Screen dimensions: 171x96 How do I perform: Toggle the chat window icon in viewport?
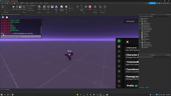[7, 17]
